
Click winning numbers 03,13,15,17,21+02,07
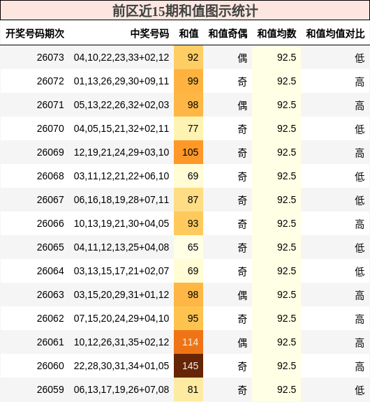click(x=121, y=271)
